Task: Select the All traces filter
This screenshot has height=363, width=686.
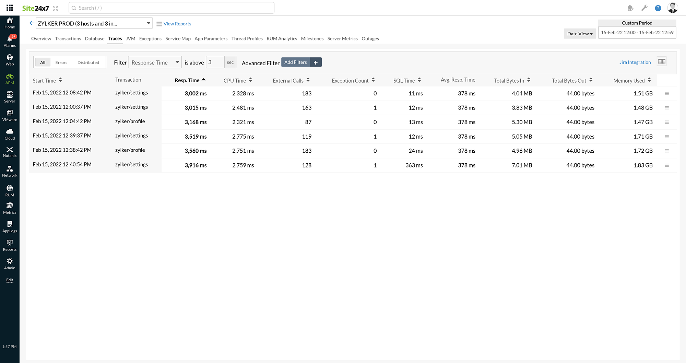Action: (x=43, y=62)
